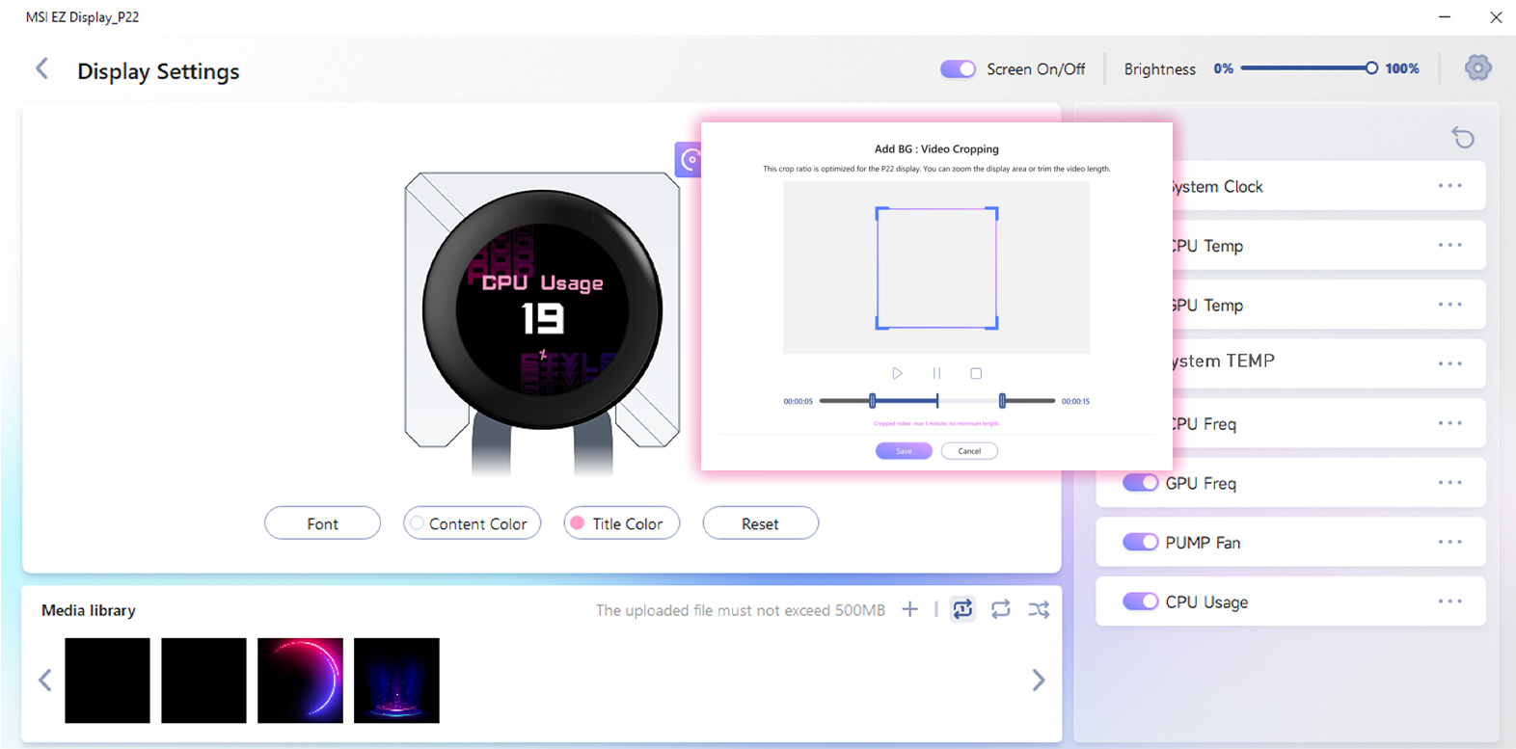1516x749 pixels.
Task: Select the pink arc media thumbnail
Action: click(300, 681)
